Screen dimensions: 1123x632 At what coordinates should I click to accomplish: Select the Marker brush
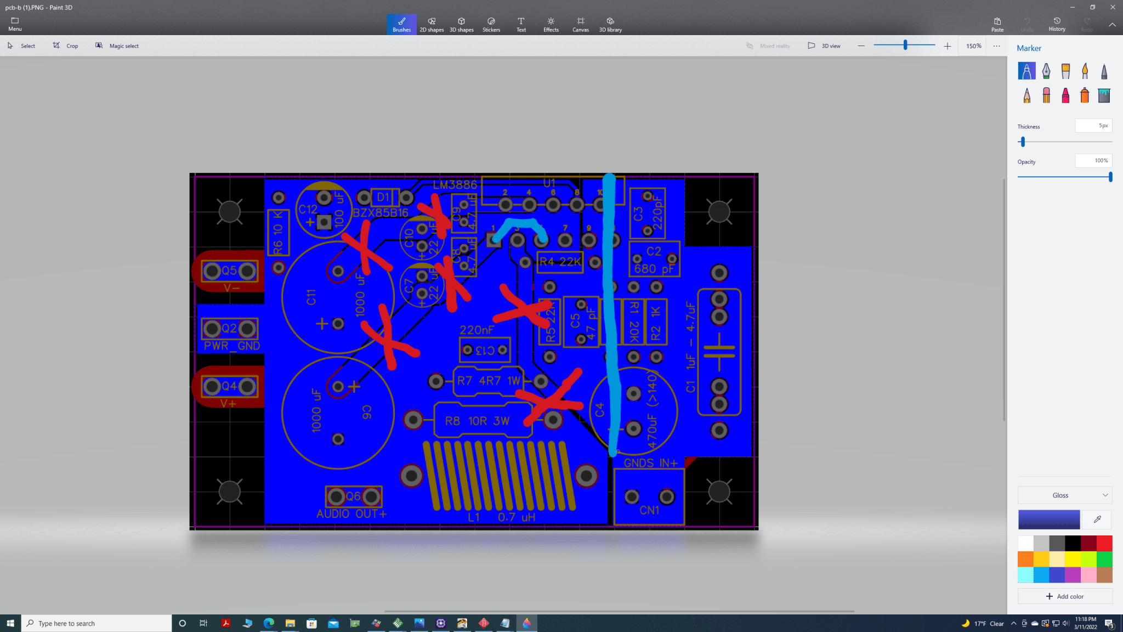point(1026,71)
